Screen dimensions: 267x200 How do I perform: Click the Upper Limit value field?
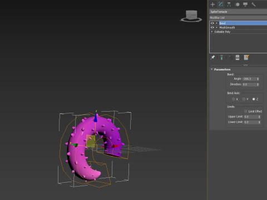pyautogui.click(x=251, y=117)
